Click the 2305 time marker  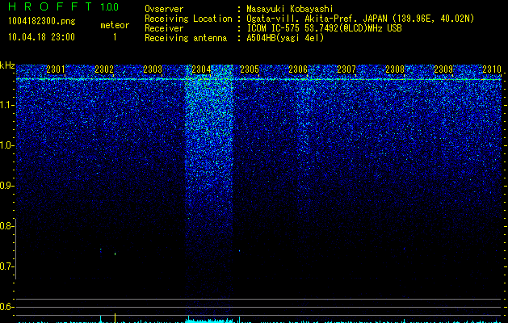250,69
